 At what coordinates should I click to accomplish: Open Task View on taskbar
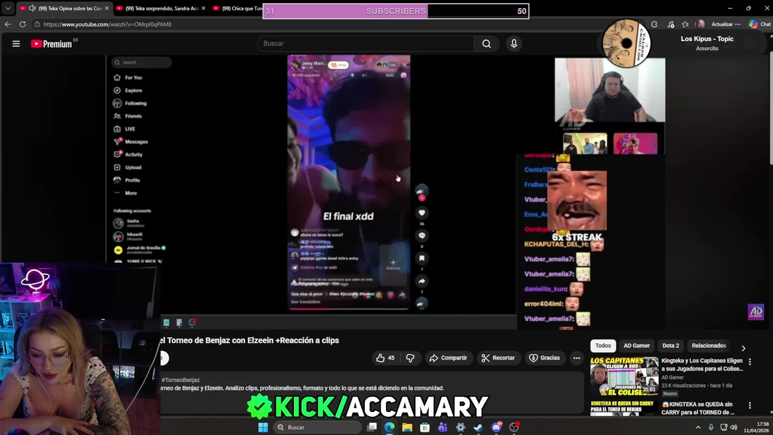click(372, 427)
